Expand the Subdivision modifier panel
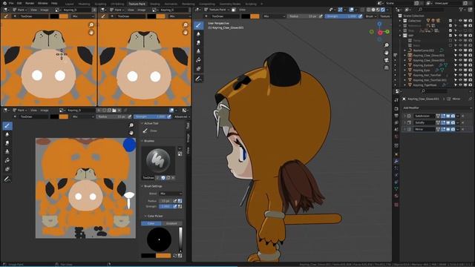Viewport: 475px width, 267px height. point(404,116)
